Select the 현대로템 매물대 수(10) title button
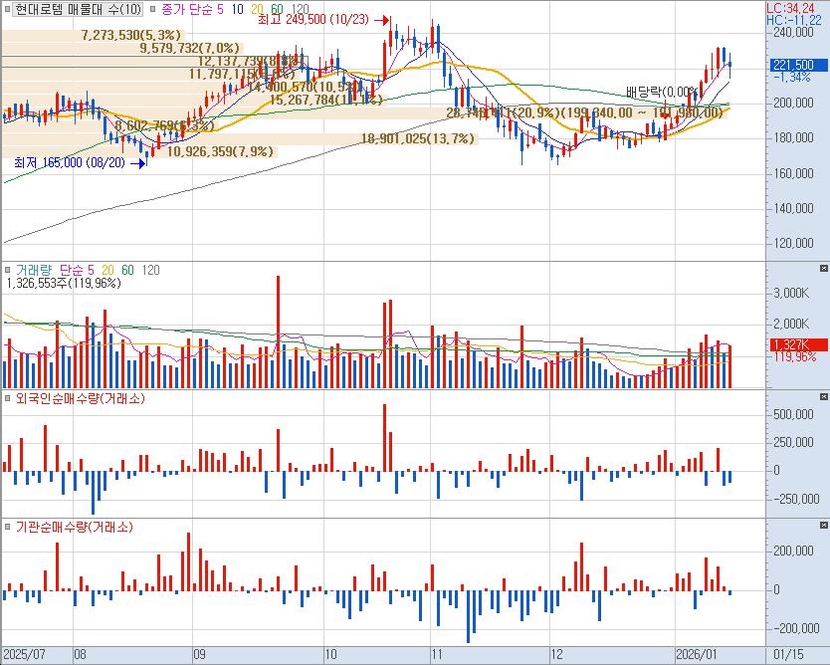The image size is (830, 665). click(x=79, y=8)
